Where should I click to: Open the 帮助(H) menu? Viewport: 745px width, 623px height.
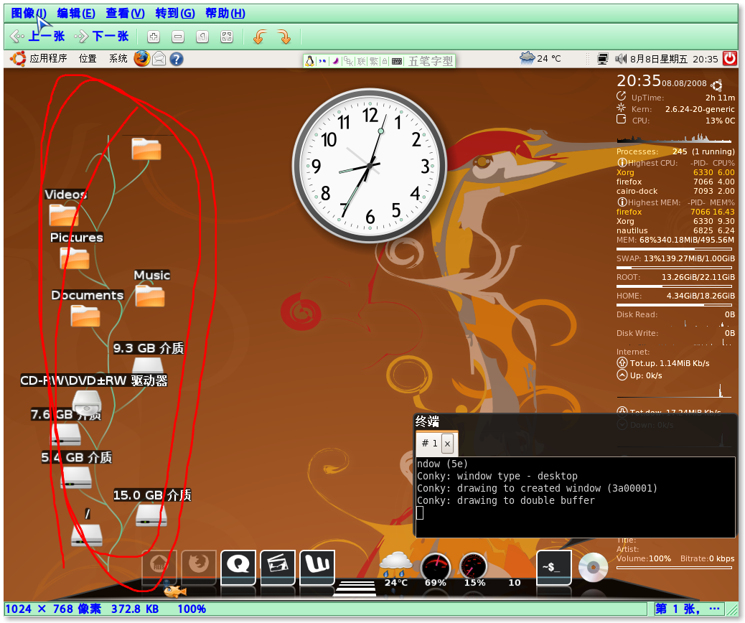coord(225,14)
